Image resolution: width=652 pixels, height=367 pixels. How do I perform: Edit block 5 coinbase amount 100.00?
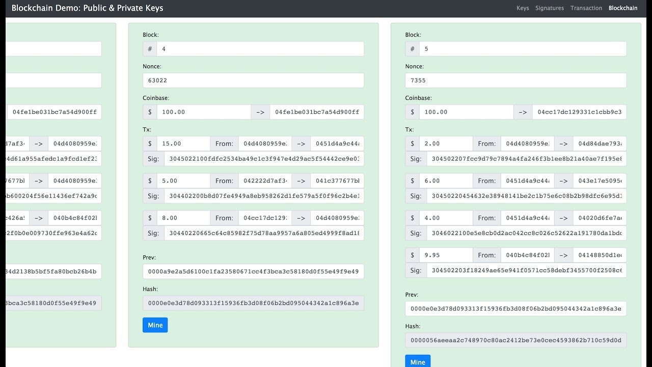[466, 112]
